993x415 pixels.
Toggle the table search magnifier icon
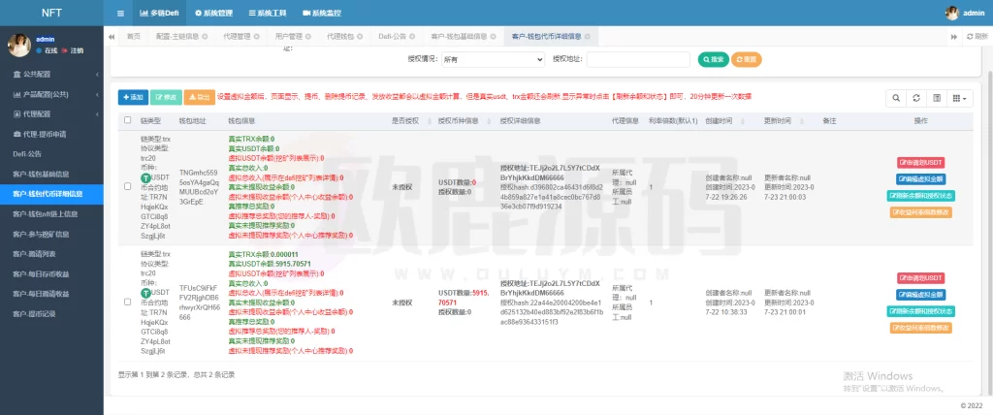[x=896, y=98]
